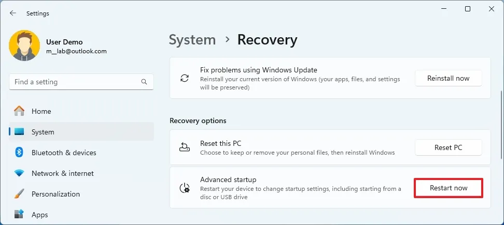Click the back arrow in Settings header
Image resolution: width=504 pixels, height=225 pixels.
point(13,13)
